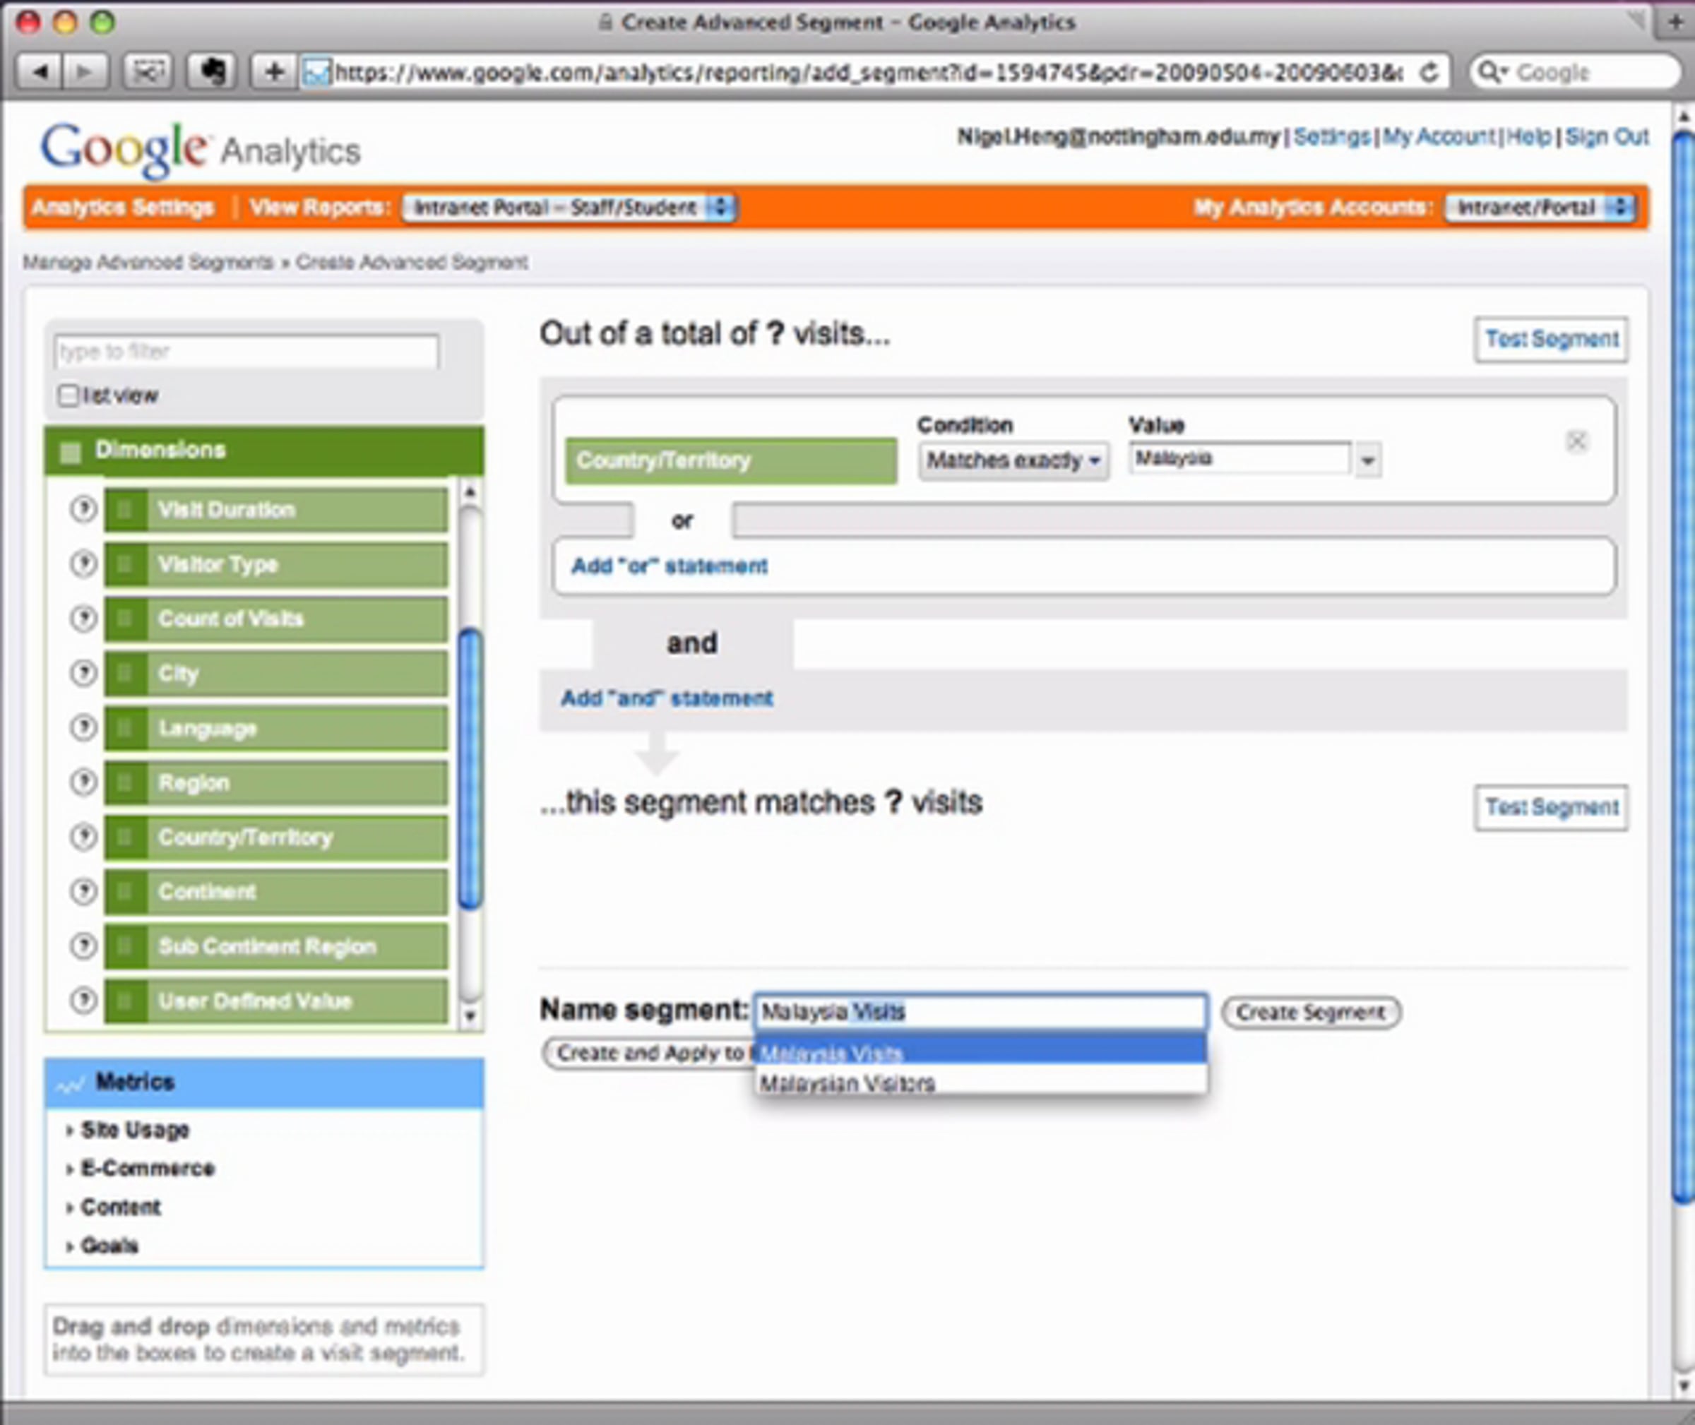Click the Add "or" statement link
Viewport: 1695px width, 1425px height.
(x=670, y=566)
